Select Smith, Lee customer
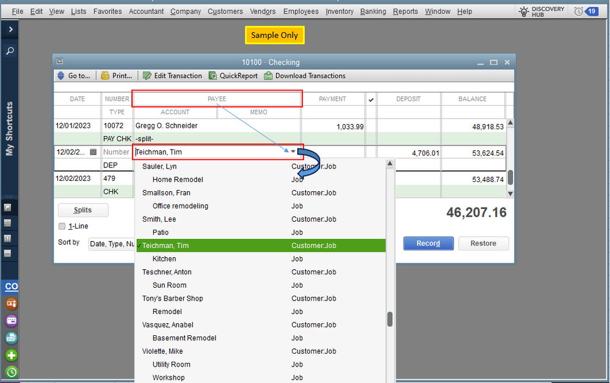Viewport: 610px width, 383px height. pos(261,219)
